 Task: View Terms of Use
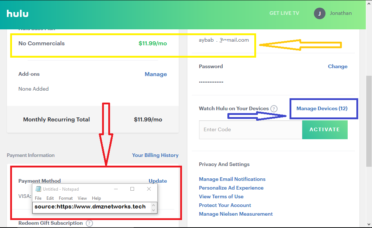click(x=221, y=196)
